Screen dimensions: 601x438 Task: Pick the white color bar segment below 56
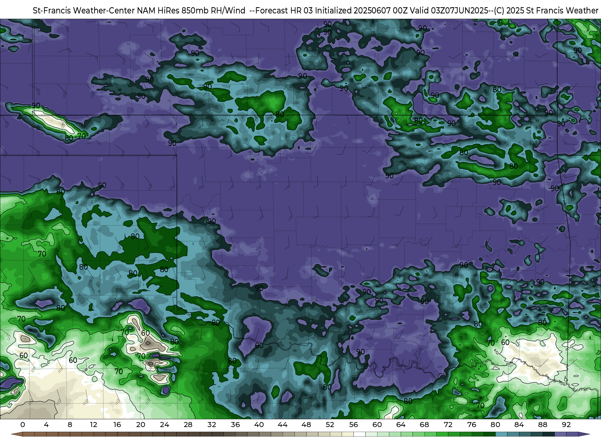point(359,434)
